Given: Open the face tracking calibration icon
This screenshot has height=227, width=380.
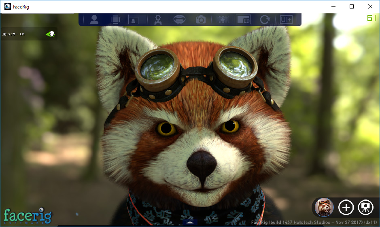Looking at the screenshot, I should pos(158,19).
